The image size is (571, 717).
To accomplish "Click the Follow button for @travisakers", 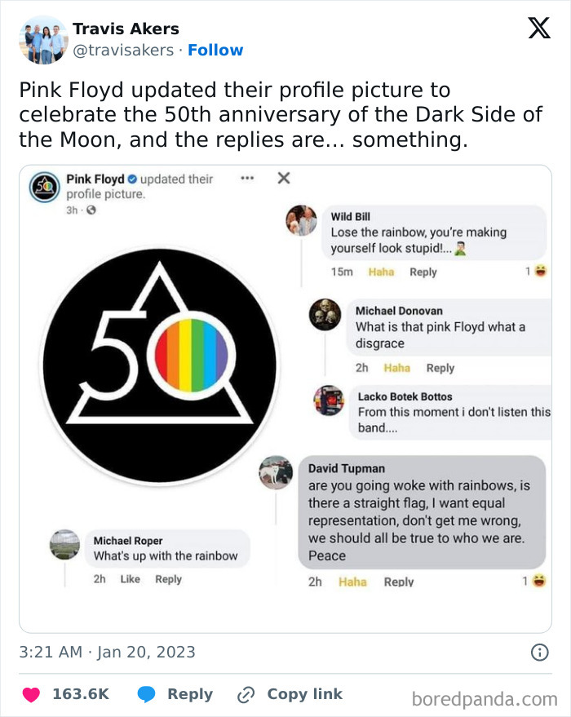I will point(215,50).
